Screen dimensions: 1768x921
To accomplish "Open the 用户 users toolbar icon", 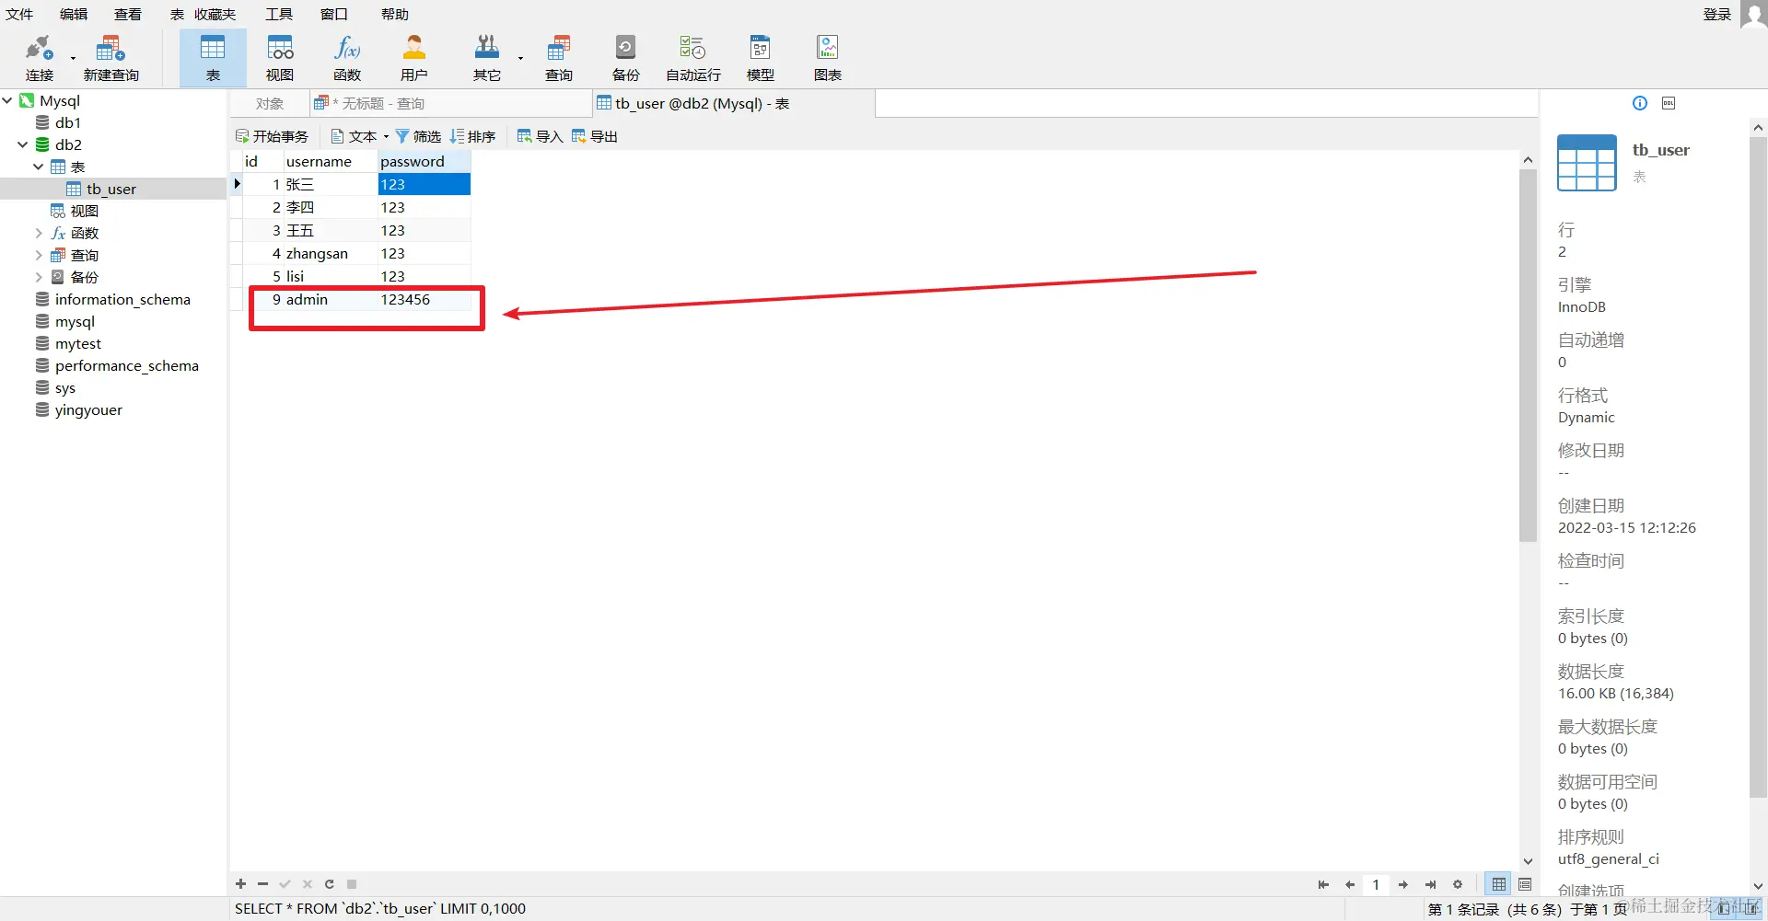I will pyautogui.click(x=414, y=57).
